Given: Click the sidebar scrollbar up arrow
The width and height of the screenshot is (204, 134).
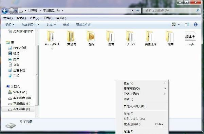Looking at the screenshot, I should (37, 31).
